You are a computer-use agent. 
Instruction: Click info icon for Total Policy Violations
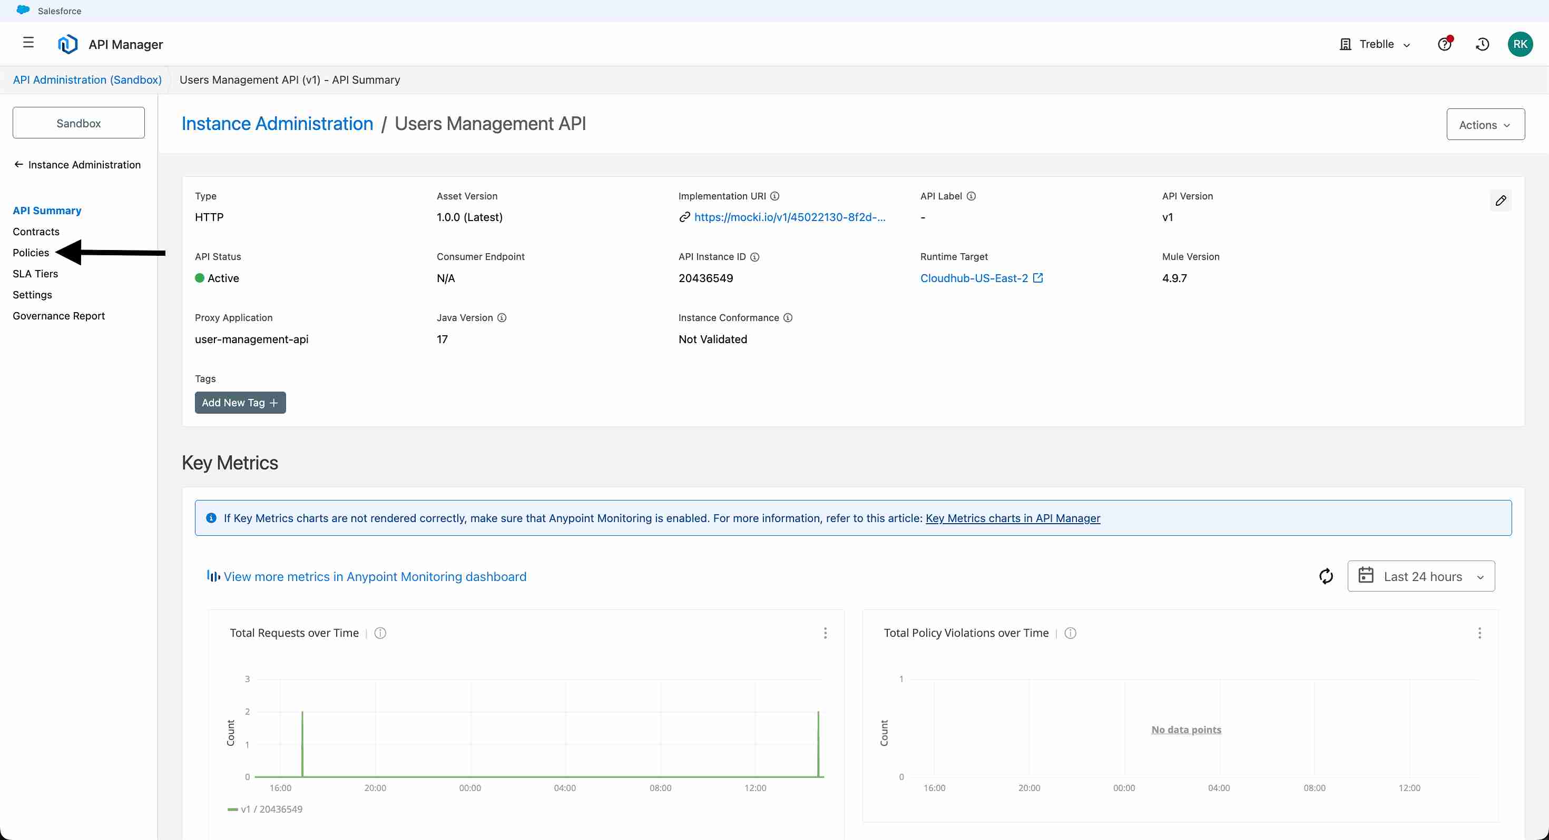pyautogui.click(x=1071, y=633)
